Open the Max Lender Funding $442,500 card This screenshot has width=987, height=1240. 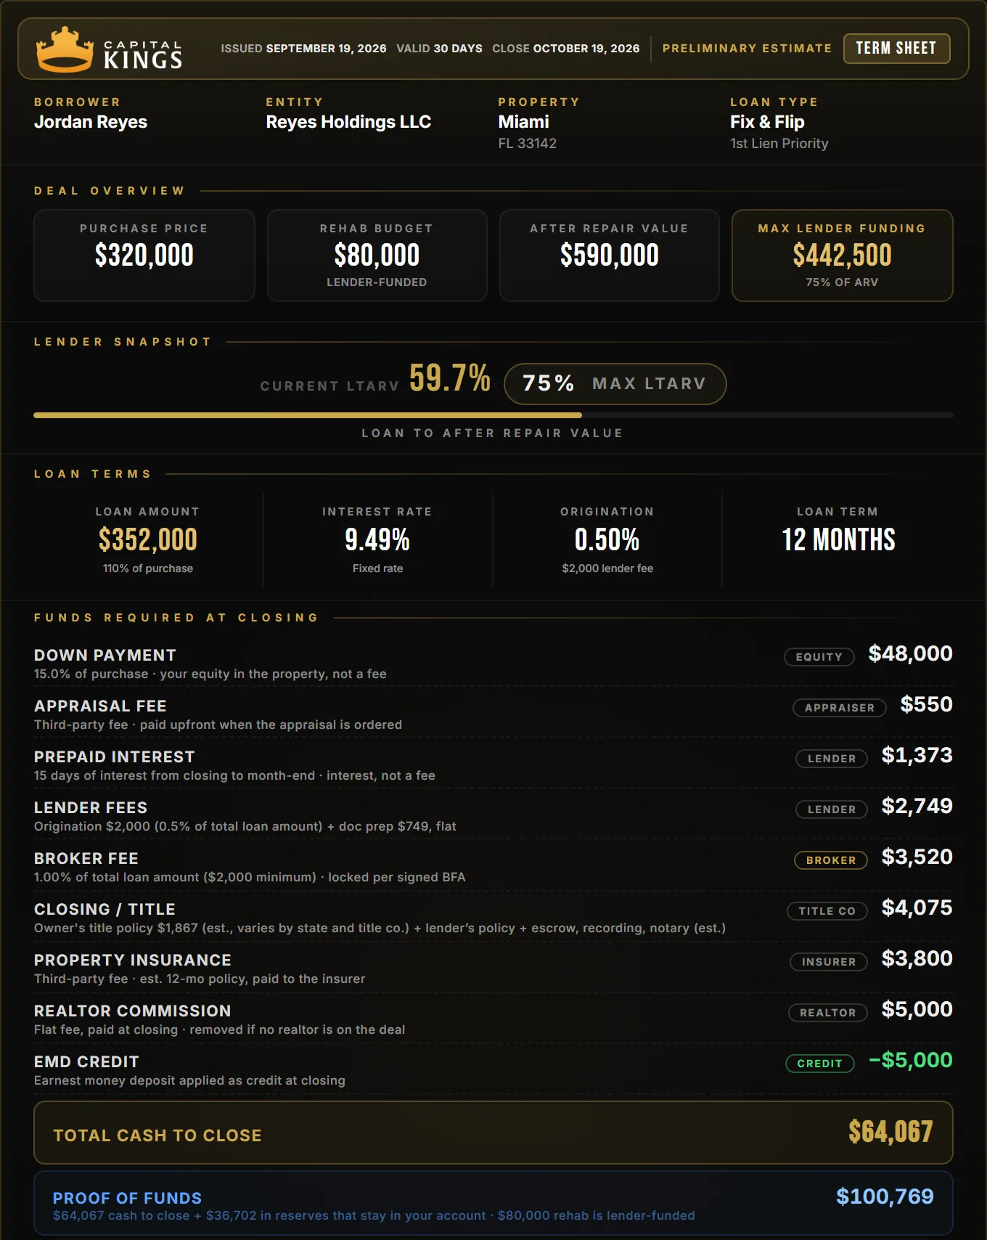coord(843,256)
